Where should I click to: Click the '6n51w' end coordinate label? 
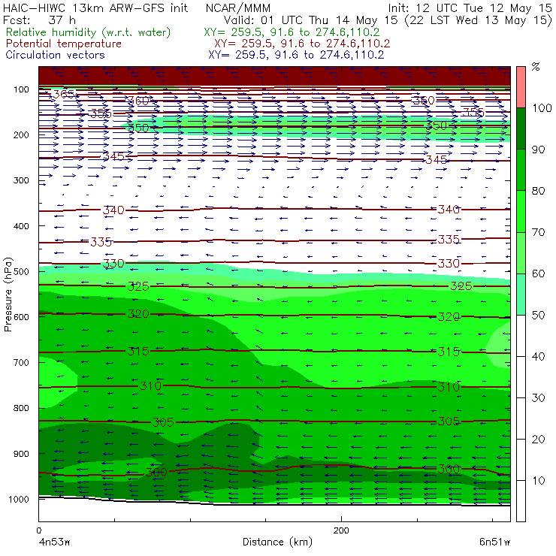click(494, 542)
